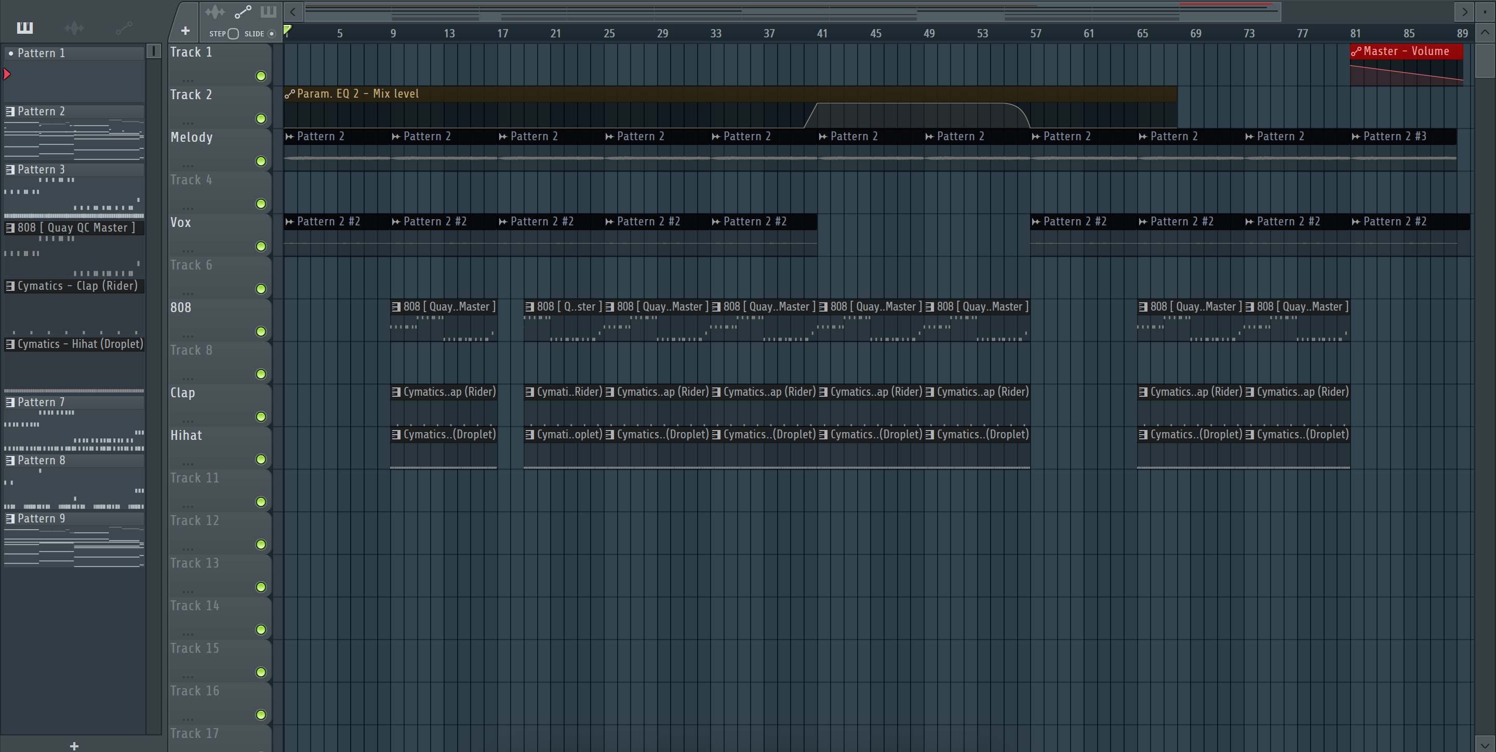Image resolution: width=1496 pixels, height=752 pixels.
Task: Mute the 808 track via its green LED
Action: pos(261,331)
